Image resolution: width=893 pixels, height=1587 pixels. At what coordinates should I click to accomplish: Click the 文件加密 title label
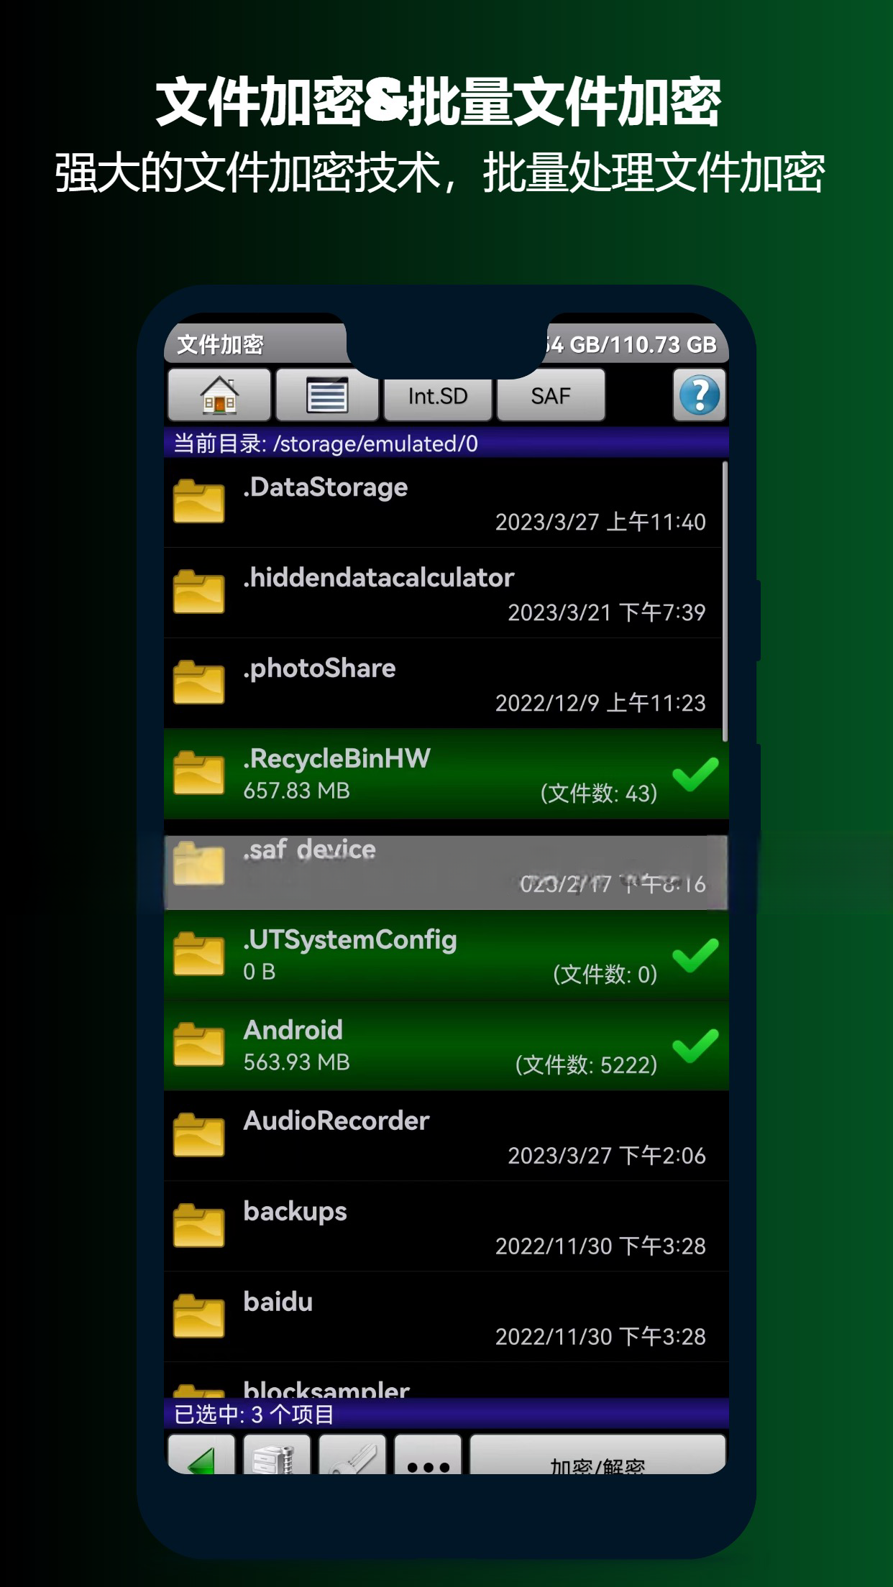pos(220,345)
